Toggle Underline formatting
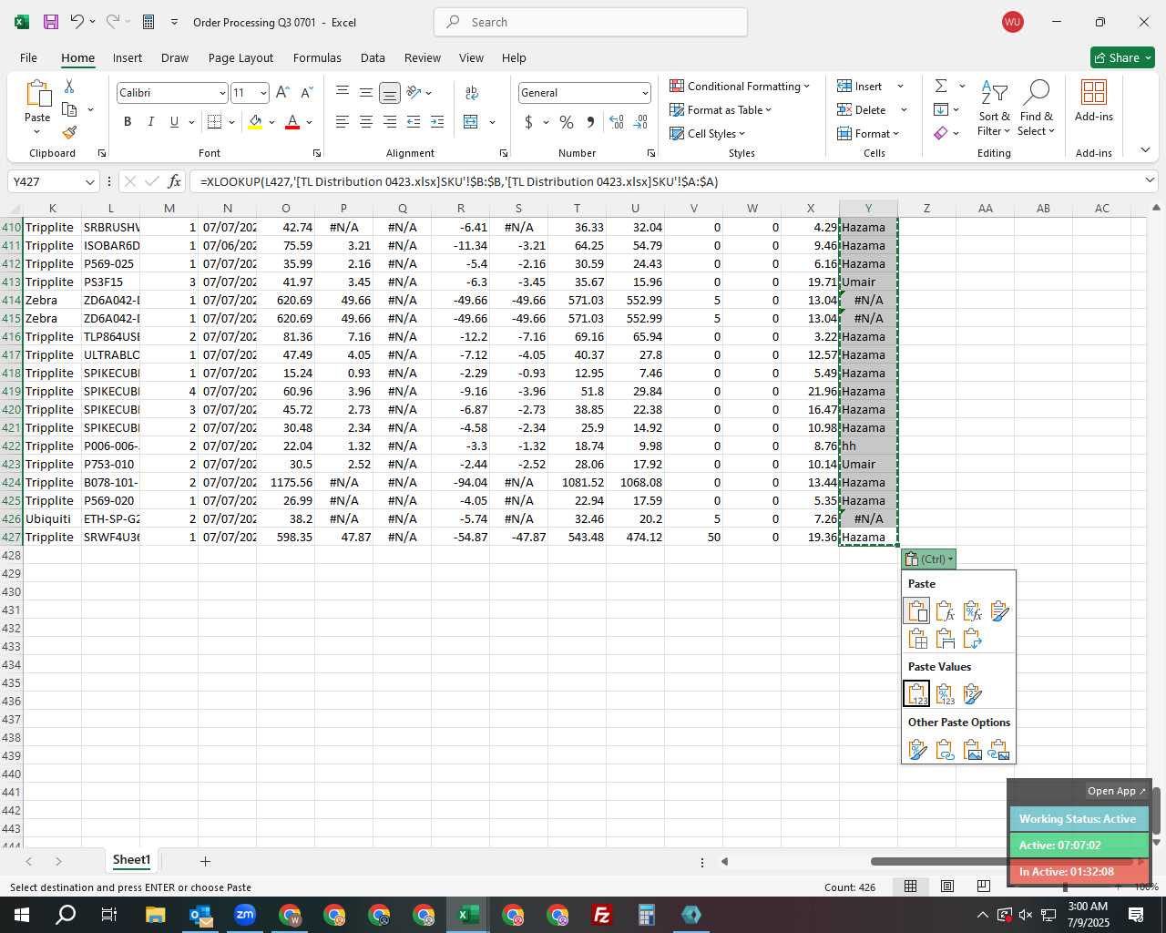Image resolution: width=1166 pixels, height=933 pixels. [x=174, y=122]
